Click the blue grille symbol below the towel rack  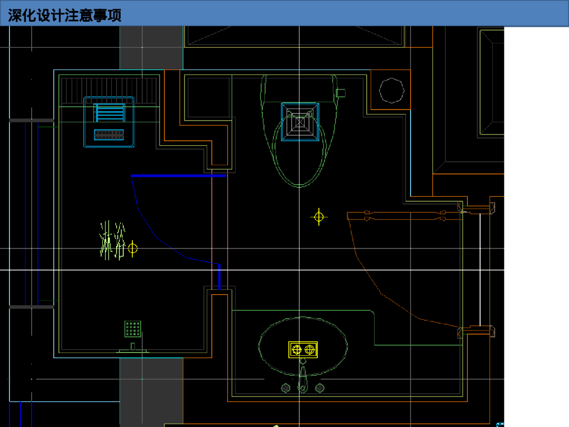click(109, 135)
